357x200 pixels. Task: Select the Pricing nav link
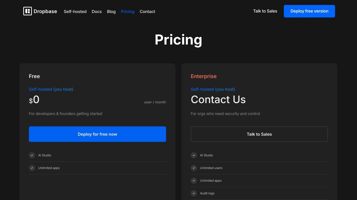128,11
